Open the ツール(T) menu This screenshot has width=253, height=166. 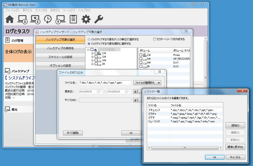[69, 10]
